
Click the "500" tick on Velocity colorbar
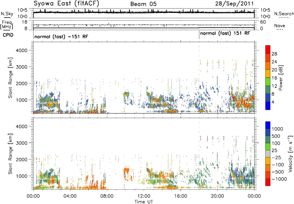[276, 136]
